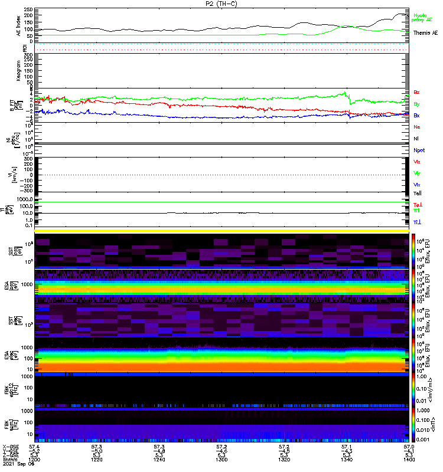Click the yellow bar above SST ions panel

tap(221, 231)
